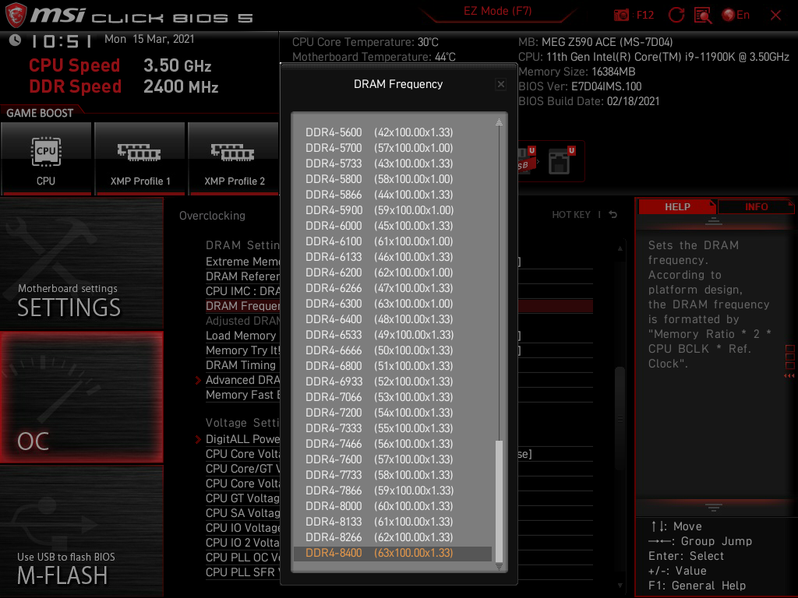Open the Memory Try It! setting

click(x=242, y=351)
